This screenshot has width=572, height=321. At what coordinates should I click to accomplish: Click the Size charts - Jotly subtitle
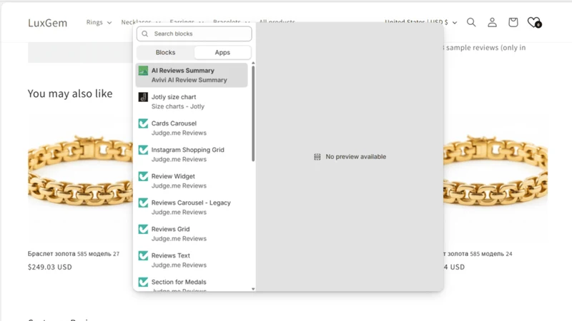click(x=178, y=106)
